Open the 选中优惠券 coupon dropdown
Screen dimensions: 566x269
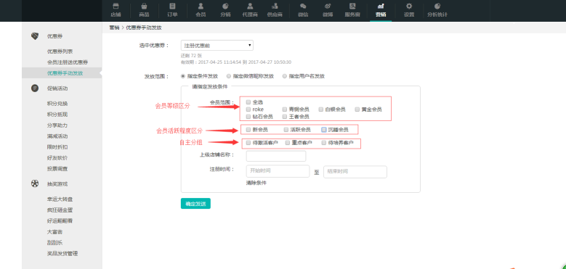217,46
